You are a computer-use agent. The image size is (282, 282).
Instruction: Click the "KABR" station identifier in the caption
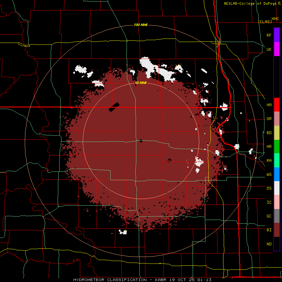(x=161, y=280)
